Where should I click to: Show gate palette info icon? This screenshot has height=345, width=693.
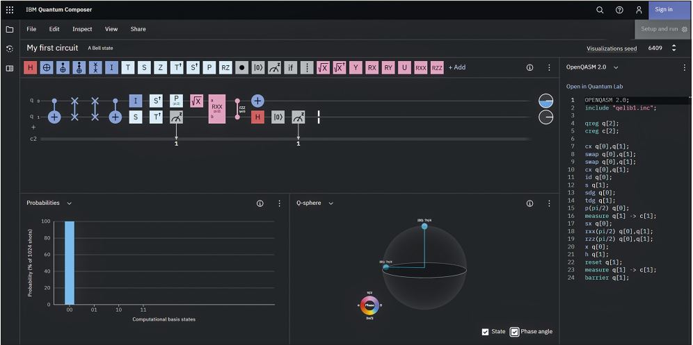[529, 67]
